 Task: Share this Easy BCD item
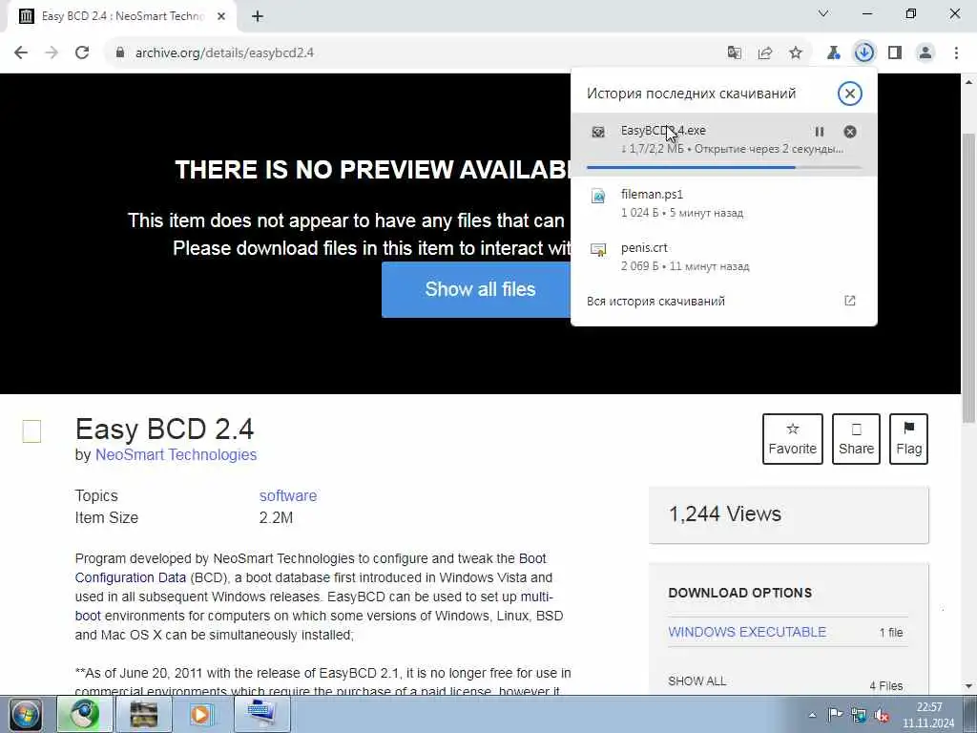point(856,439)
